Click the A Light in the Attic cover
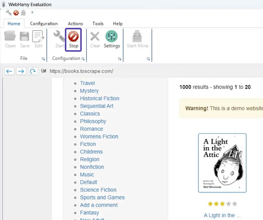 coord(222,163)
